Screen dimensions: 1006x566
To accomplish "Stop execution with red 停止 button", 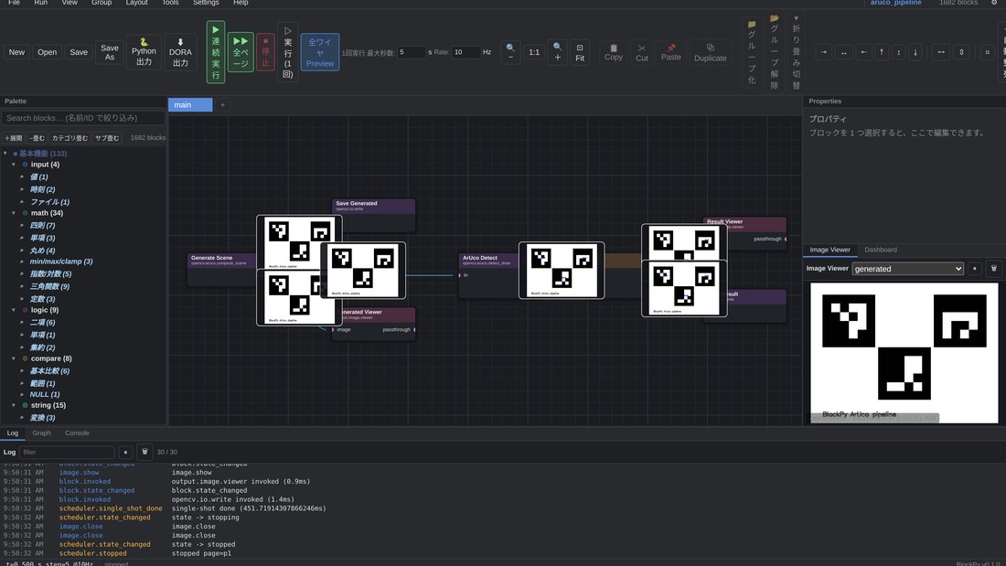I will click(x=265, y=52).
